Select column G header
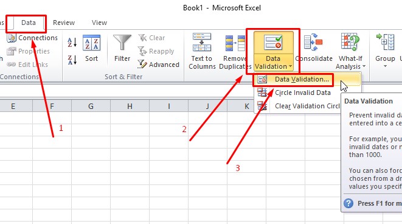This screenshot has width=402, height=224. coord(91,106)
